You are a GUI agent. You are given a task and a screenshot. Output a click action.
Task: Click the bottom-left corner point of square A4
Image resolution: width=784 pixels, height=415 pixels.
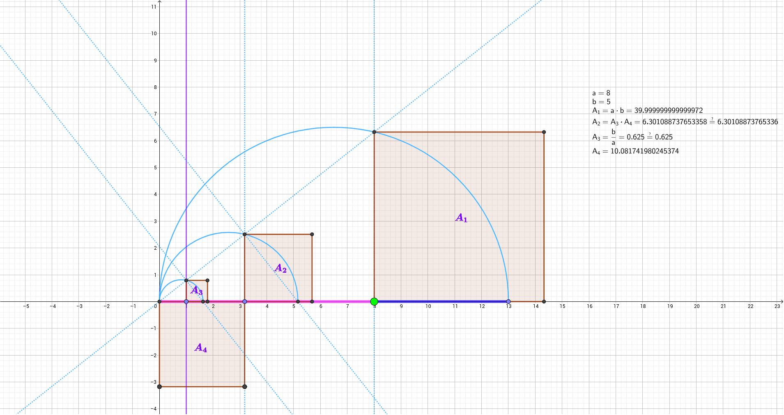[x=160, y=387]
